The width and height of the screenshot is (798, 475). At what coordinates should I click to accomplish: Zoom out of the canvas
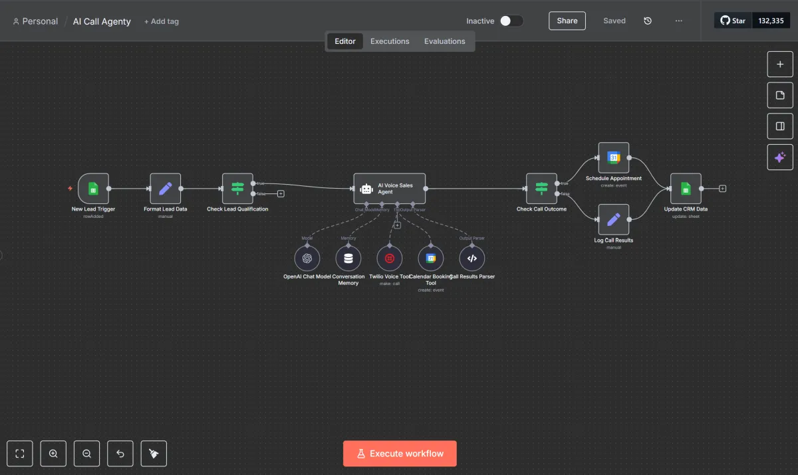point(87,454)
